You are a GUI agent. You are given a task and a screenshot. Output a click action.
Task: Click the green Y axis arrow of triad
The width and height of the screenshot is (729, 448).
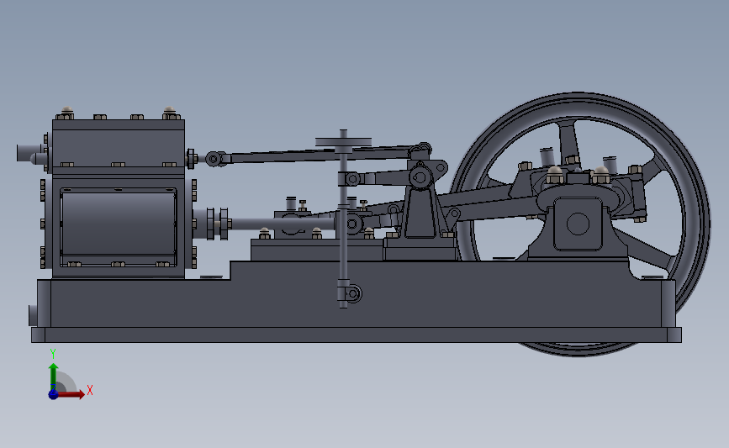54,377
